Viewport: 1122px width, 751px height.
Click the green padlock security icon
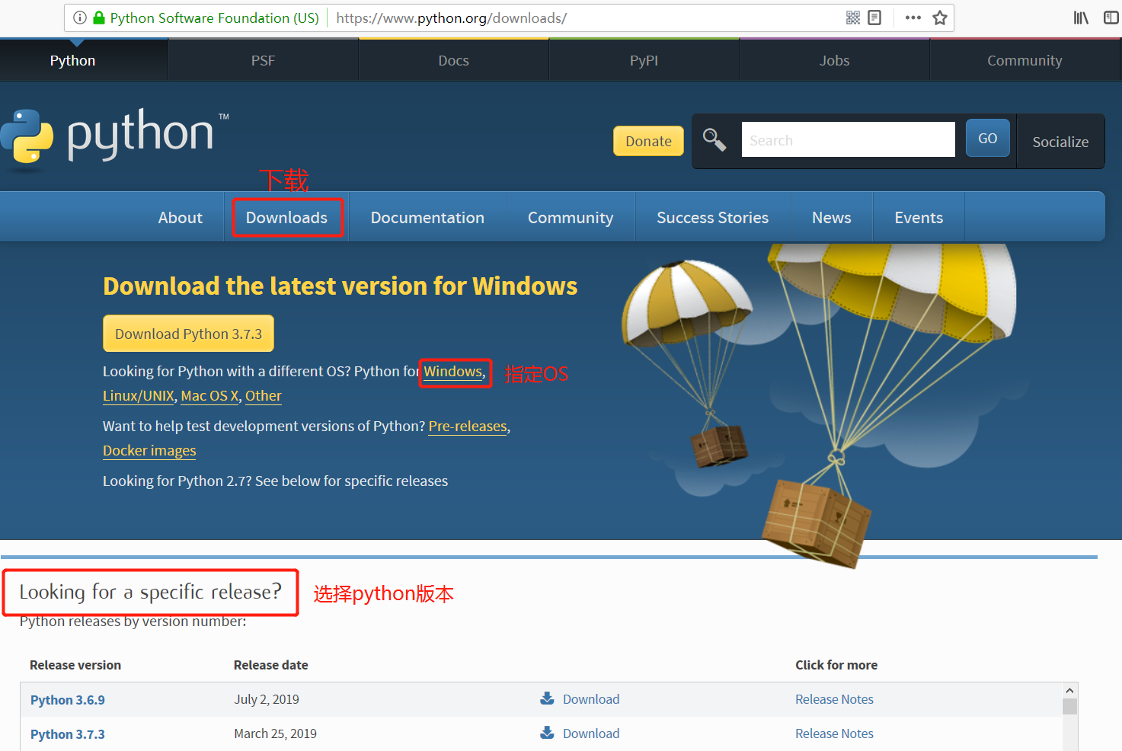coord(99,18)
